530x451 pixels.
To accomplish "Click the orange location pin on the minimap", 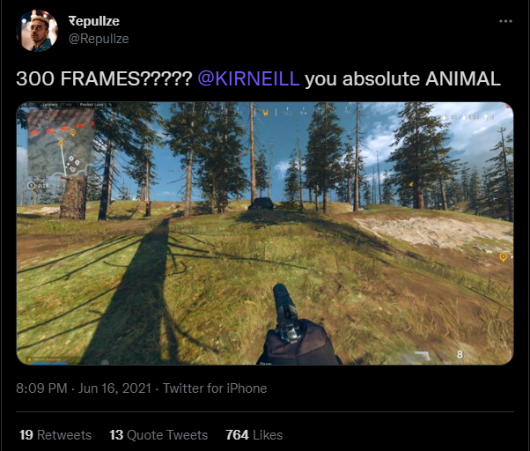I will click(x=73, y=133).
